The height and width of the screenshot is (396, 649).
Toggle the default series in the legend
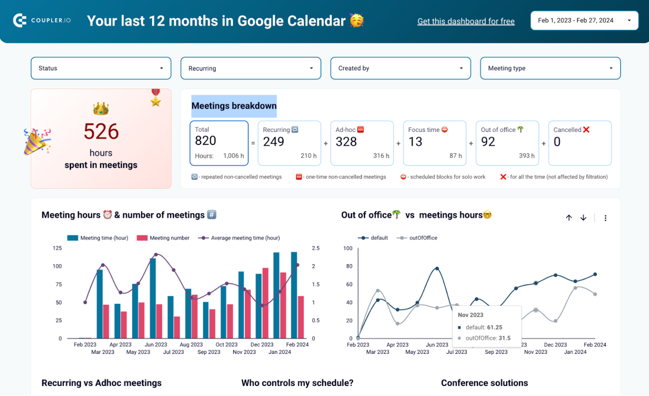click(374, 238)
